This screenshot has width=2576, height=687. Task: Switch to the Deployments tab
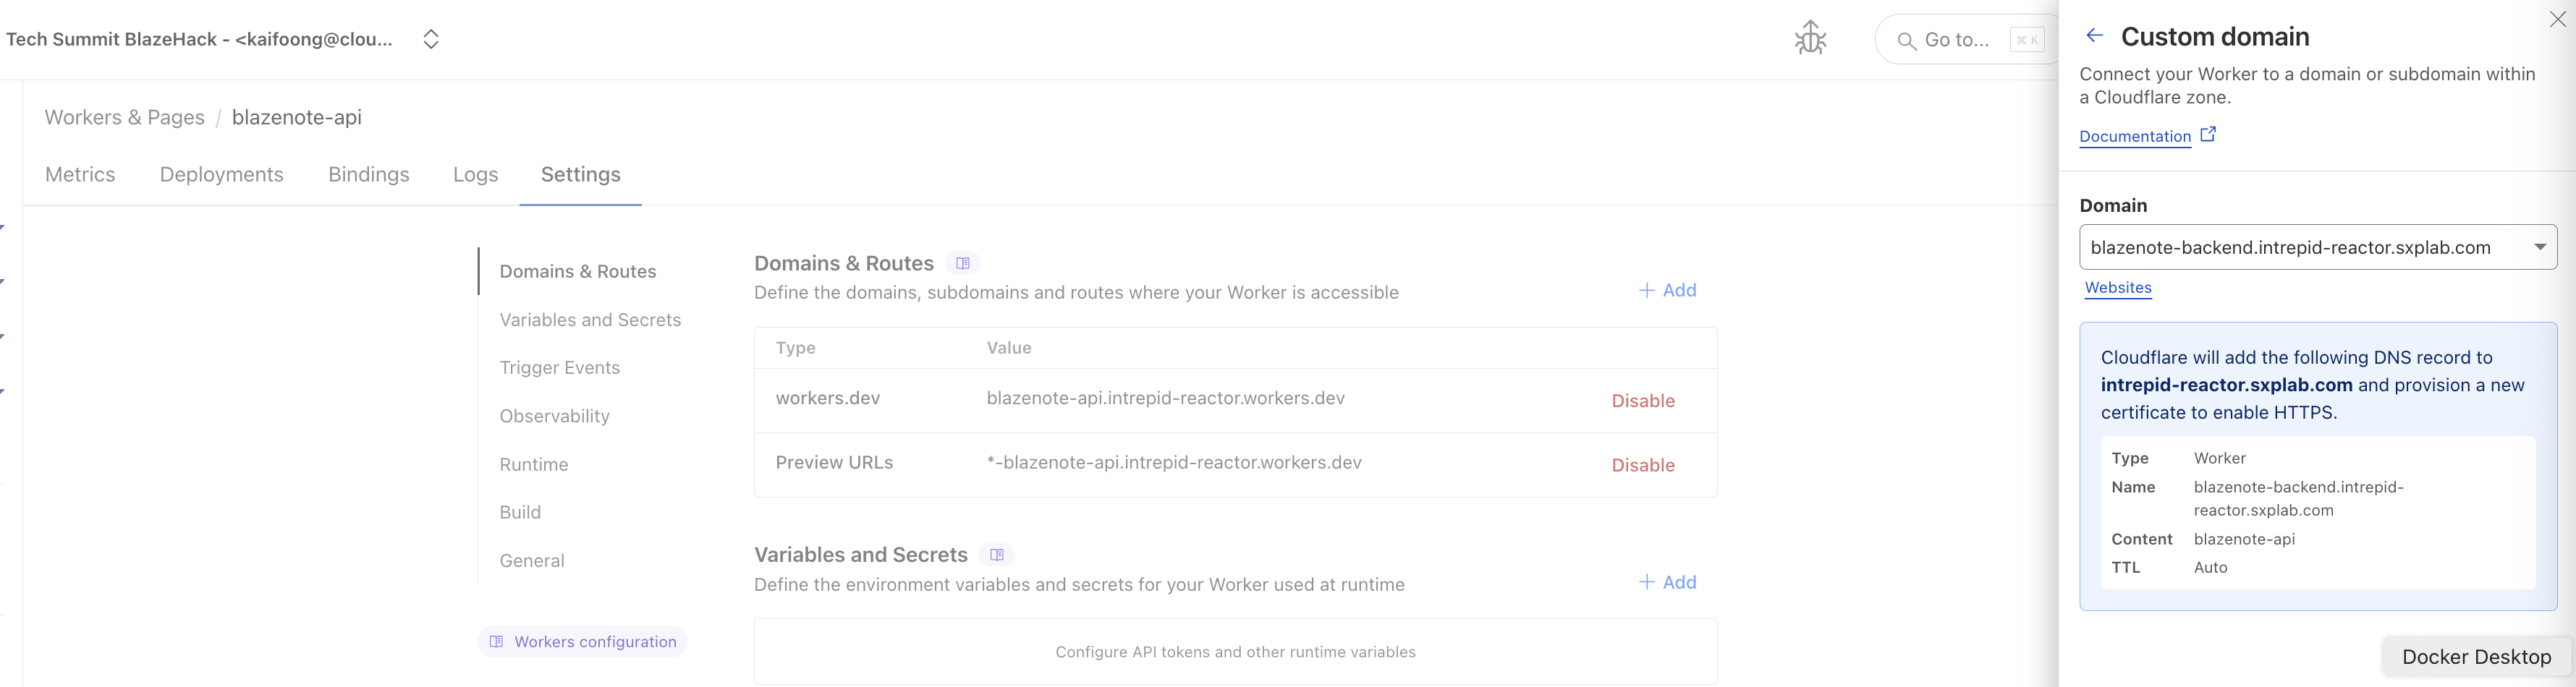tap(221, 174)
